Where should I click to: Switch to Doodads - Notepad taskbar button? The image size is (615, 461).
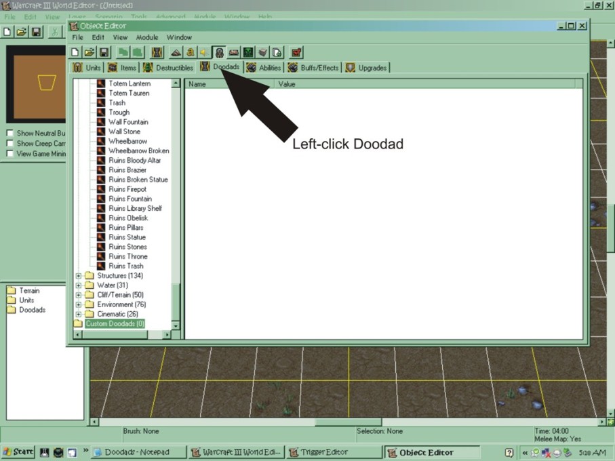(138, 452)
